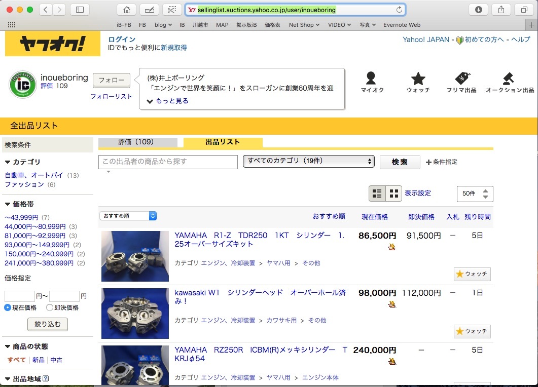Click the オークション出品 gavel icon
The width and height of the screenshot is (538, 387).
509,79
